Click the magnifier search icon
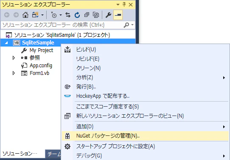 tap(126, 25)
